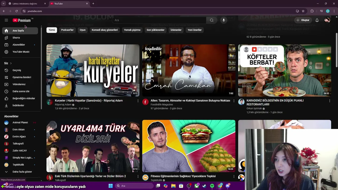Open the Köfteler Berbat video thumbnail

285,70
